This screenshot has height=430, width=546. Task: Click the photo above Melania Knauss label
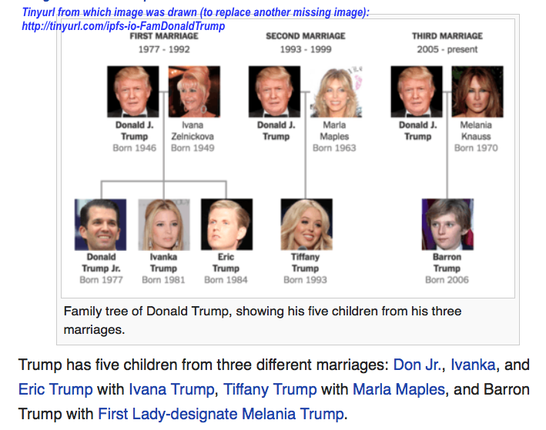click(477, 92)
